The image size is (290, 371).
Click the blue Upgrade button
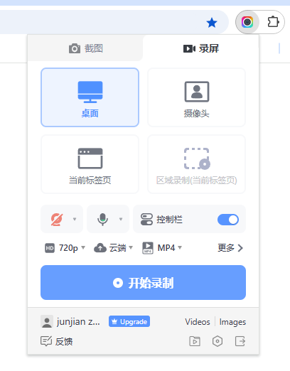(x=129, y=321)
